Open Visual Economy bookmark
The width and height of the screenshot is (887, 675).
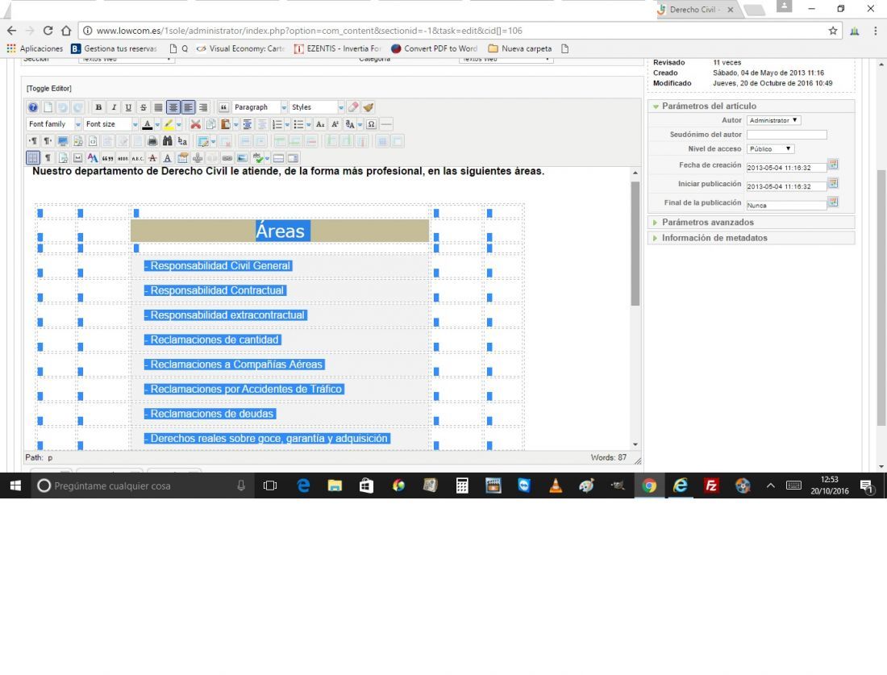pos(240,48)
